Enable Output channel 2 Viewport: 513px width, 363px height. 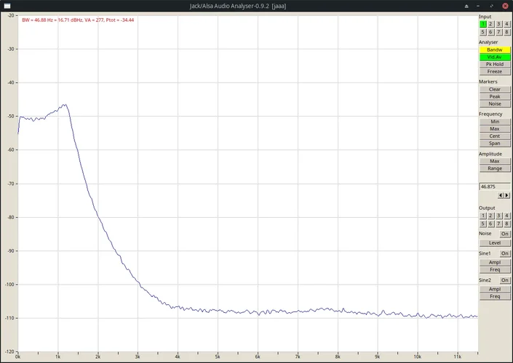pos(490,216)
